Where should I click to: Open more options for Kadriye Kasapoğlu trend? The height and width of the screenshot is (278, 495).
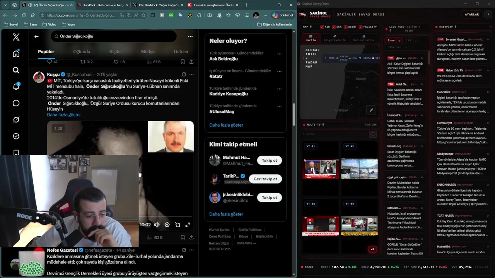pos(279,89)
